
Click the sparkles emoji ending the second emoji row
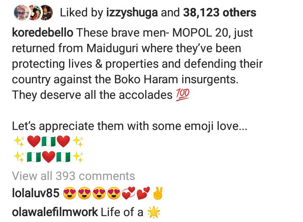click(78, 157)
